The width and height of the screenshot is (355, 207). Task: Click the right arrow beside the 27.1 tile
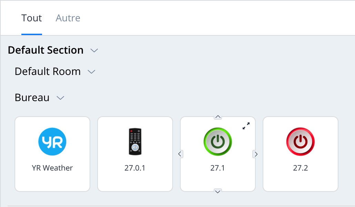click(x=255, y=154)
